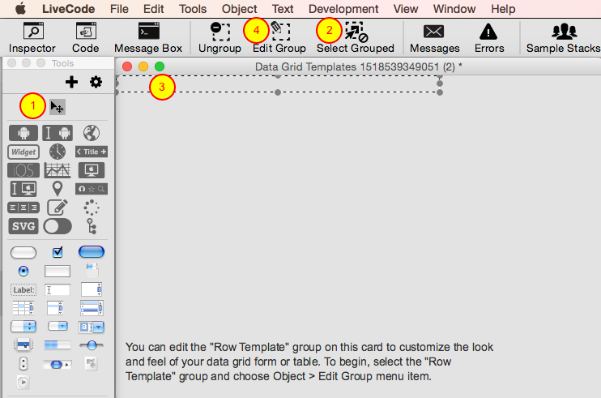Click Edit Group in the toolbar
Viewport: 601px width, 398px height.
tap(279, 37)
